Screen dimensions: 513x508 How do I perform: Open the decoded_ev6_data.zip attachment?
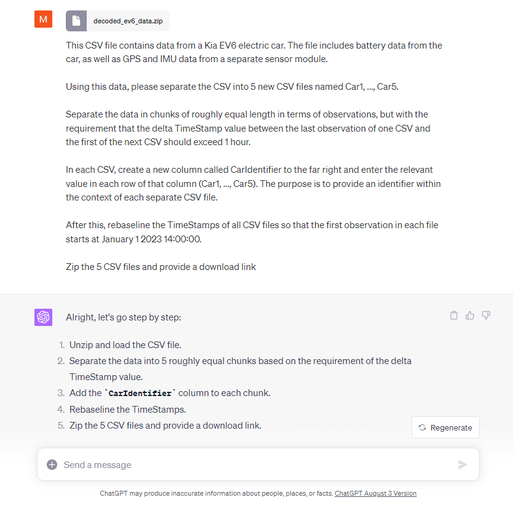pyautogui.click(x=117, y=21)
